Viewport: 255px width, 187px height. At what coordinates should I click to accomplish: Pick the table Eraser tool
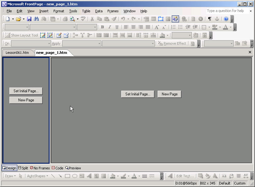(x=66, y=35)
